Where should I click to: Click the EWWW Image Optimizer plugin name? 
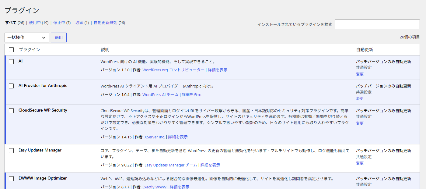click(x=43, y=178)
